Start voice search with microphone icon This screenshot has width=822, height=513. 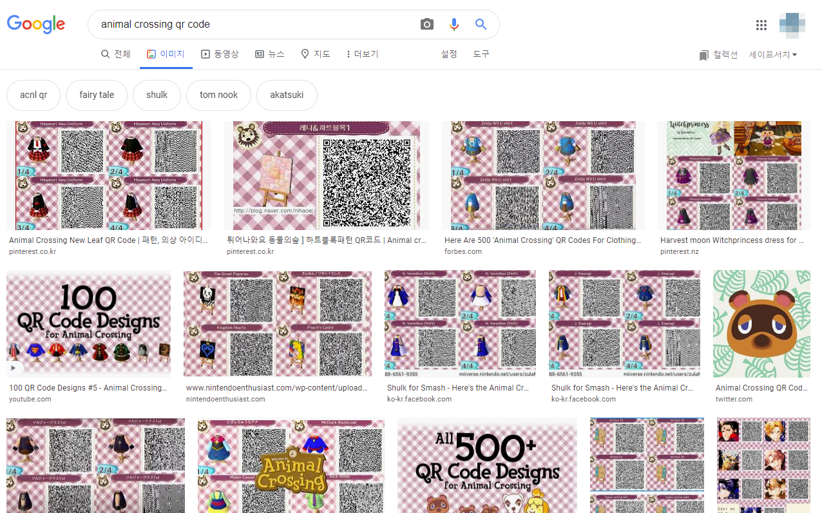454,24
